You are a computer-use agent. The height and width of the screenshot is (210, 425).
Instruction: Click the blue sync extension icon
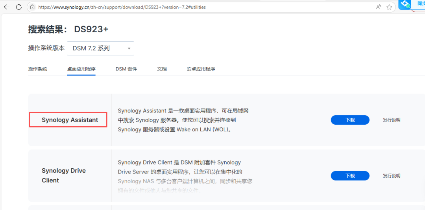[x=405, y=4]
